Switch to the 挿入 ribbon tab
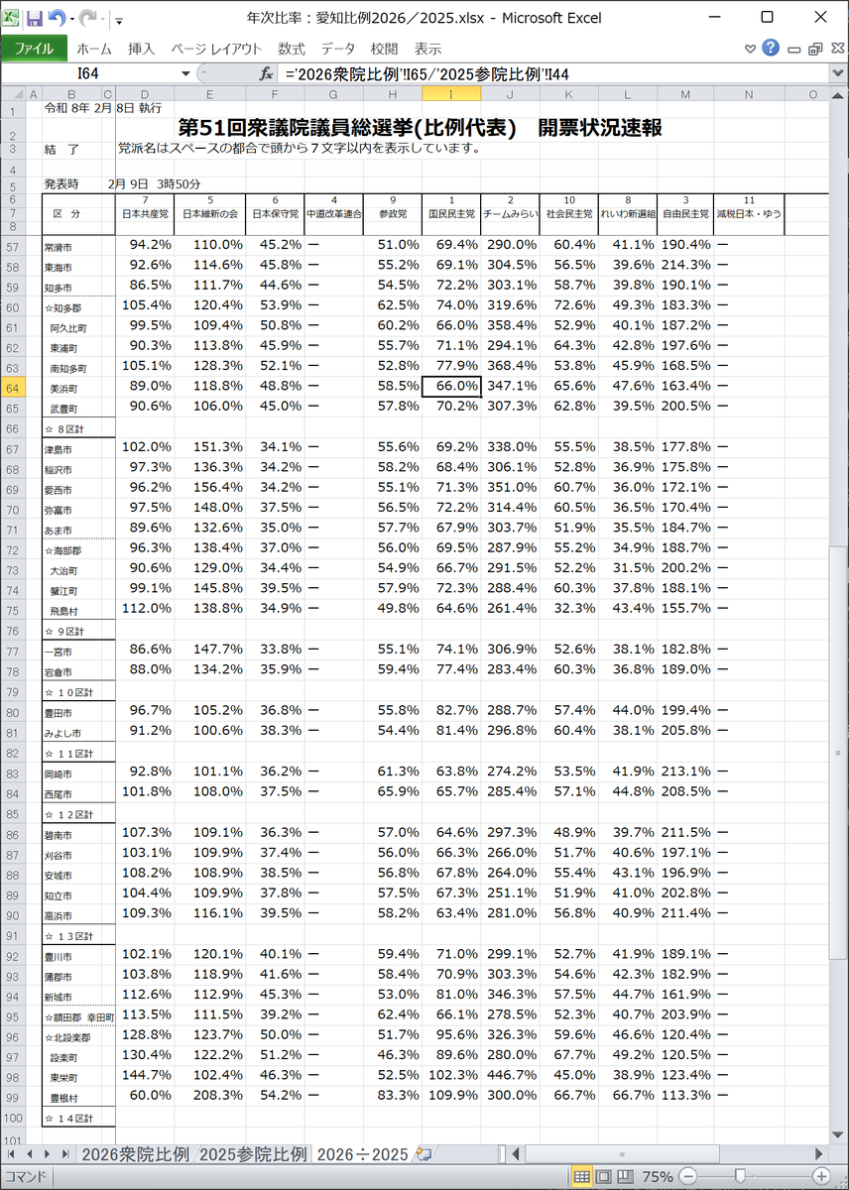849x1190 pixels. pyautogui.click(x=141, y=48)
